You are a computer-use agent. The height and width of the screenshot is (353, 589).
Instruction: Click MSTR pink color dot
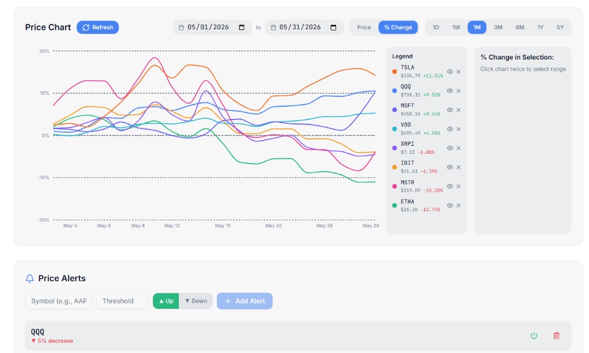[x=395, y=186]
